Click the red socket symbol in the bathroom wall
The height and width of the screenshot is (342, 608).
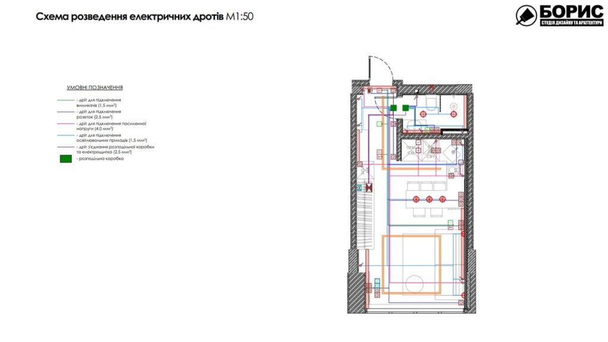pos(432,129)
